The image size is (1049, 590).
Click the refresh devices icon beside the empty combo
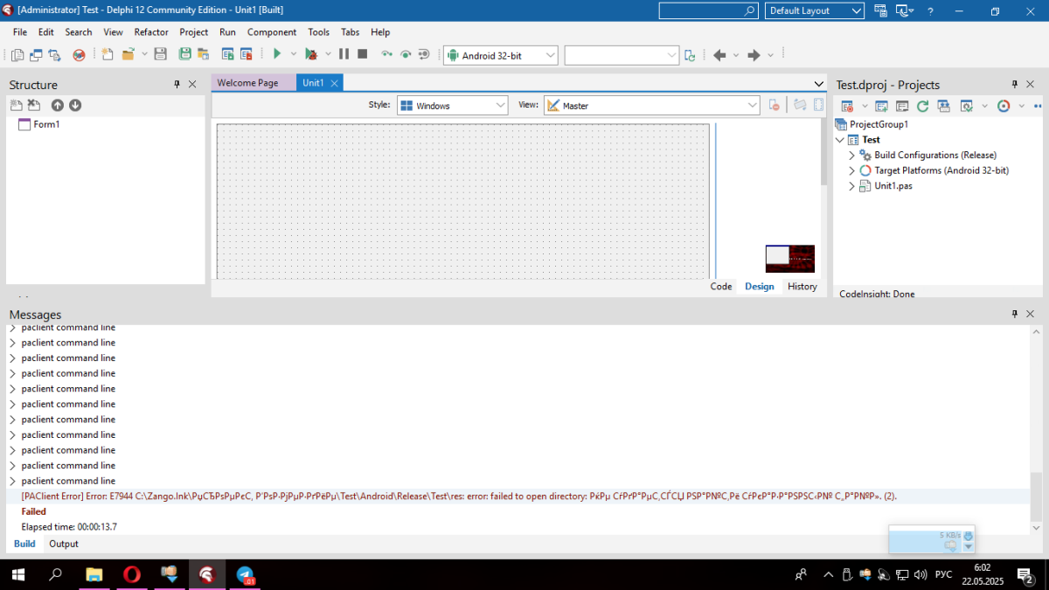690,55
